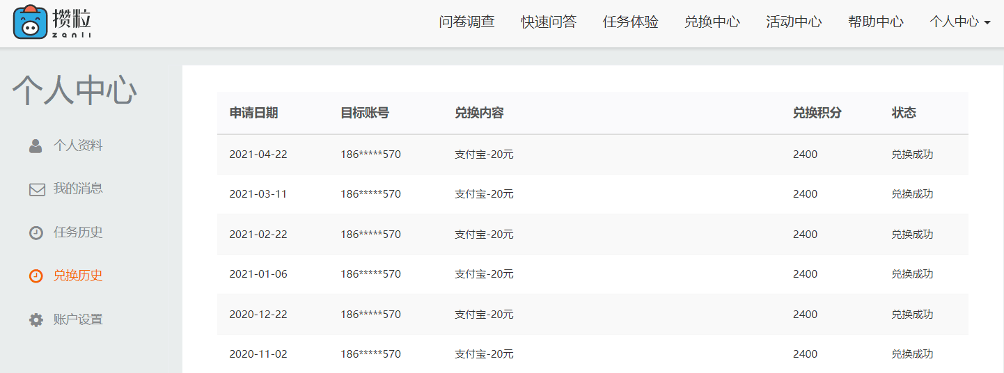Screen dimensions: 1004x373
Task: Click the envelope icon beside 我的消息
Action: pos(37,189)
